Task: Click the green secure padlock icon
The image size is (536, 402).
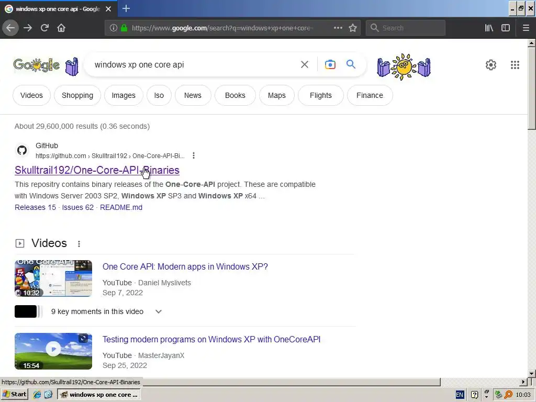Action: click(124, 28)
